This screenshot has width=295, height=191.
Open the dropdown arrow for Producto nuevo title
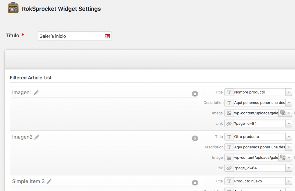tap(289, 181)
